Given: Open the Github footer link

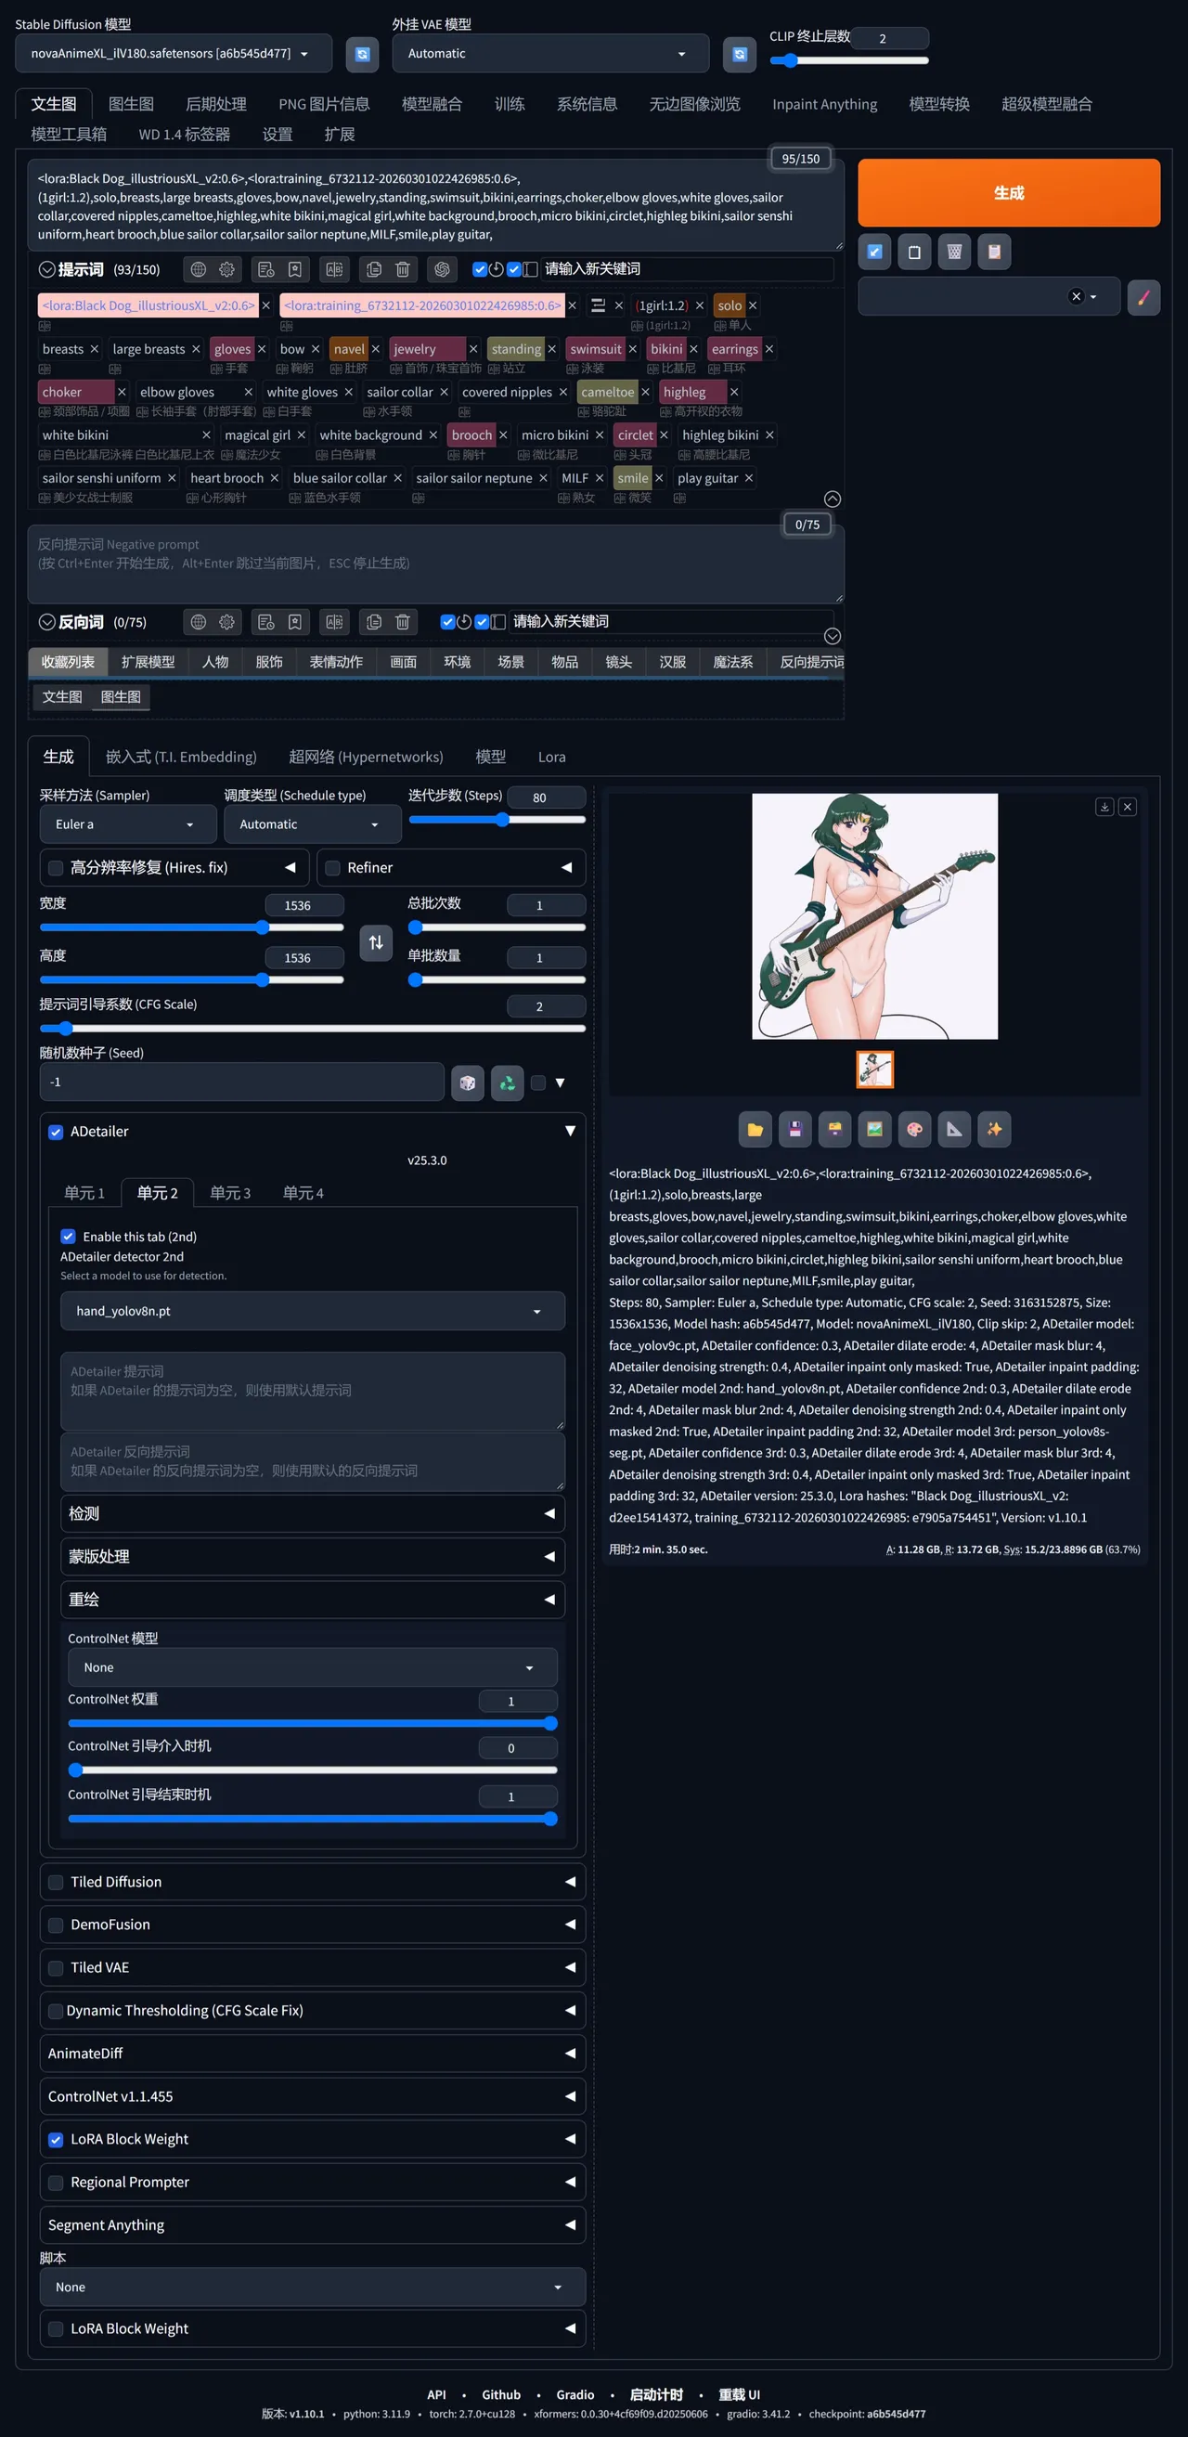Looking at the screenshot, I should click(501, 2394).
